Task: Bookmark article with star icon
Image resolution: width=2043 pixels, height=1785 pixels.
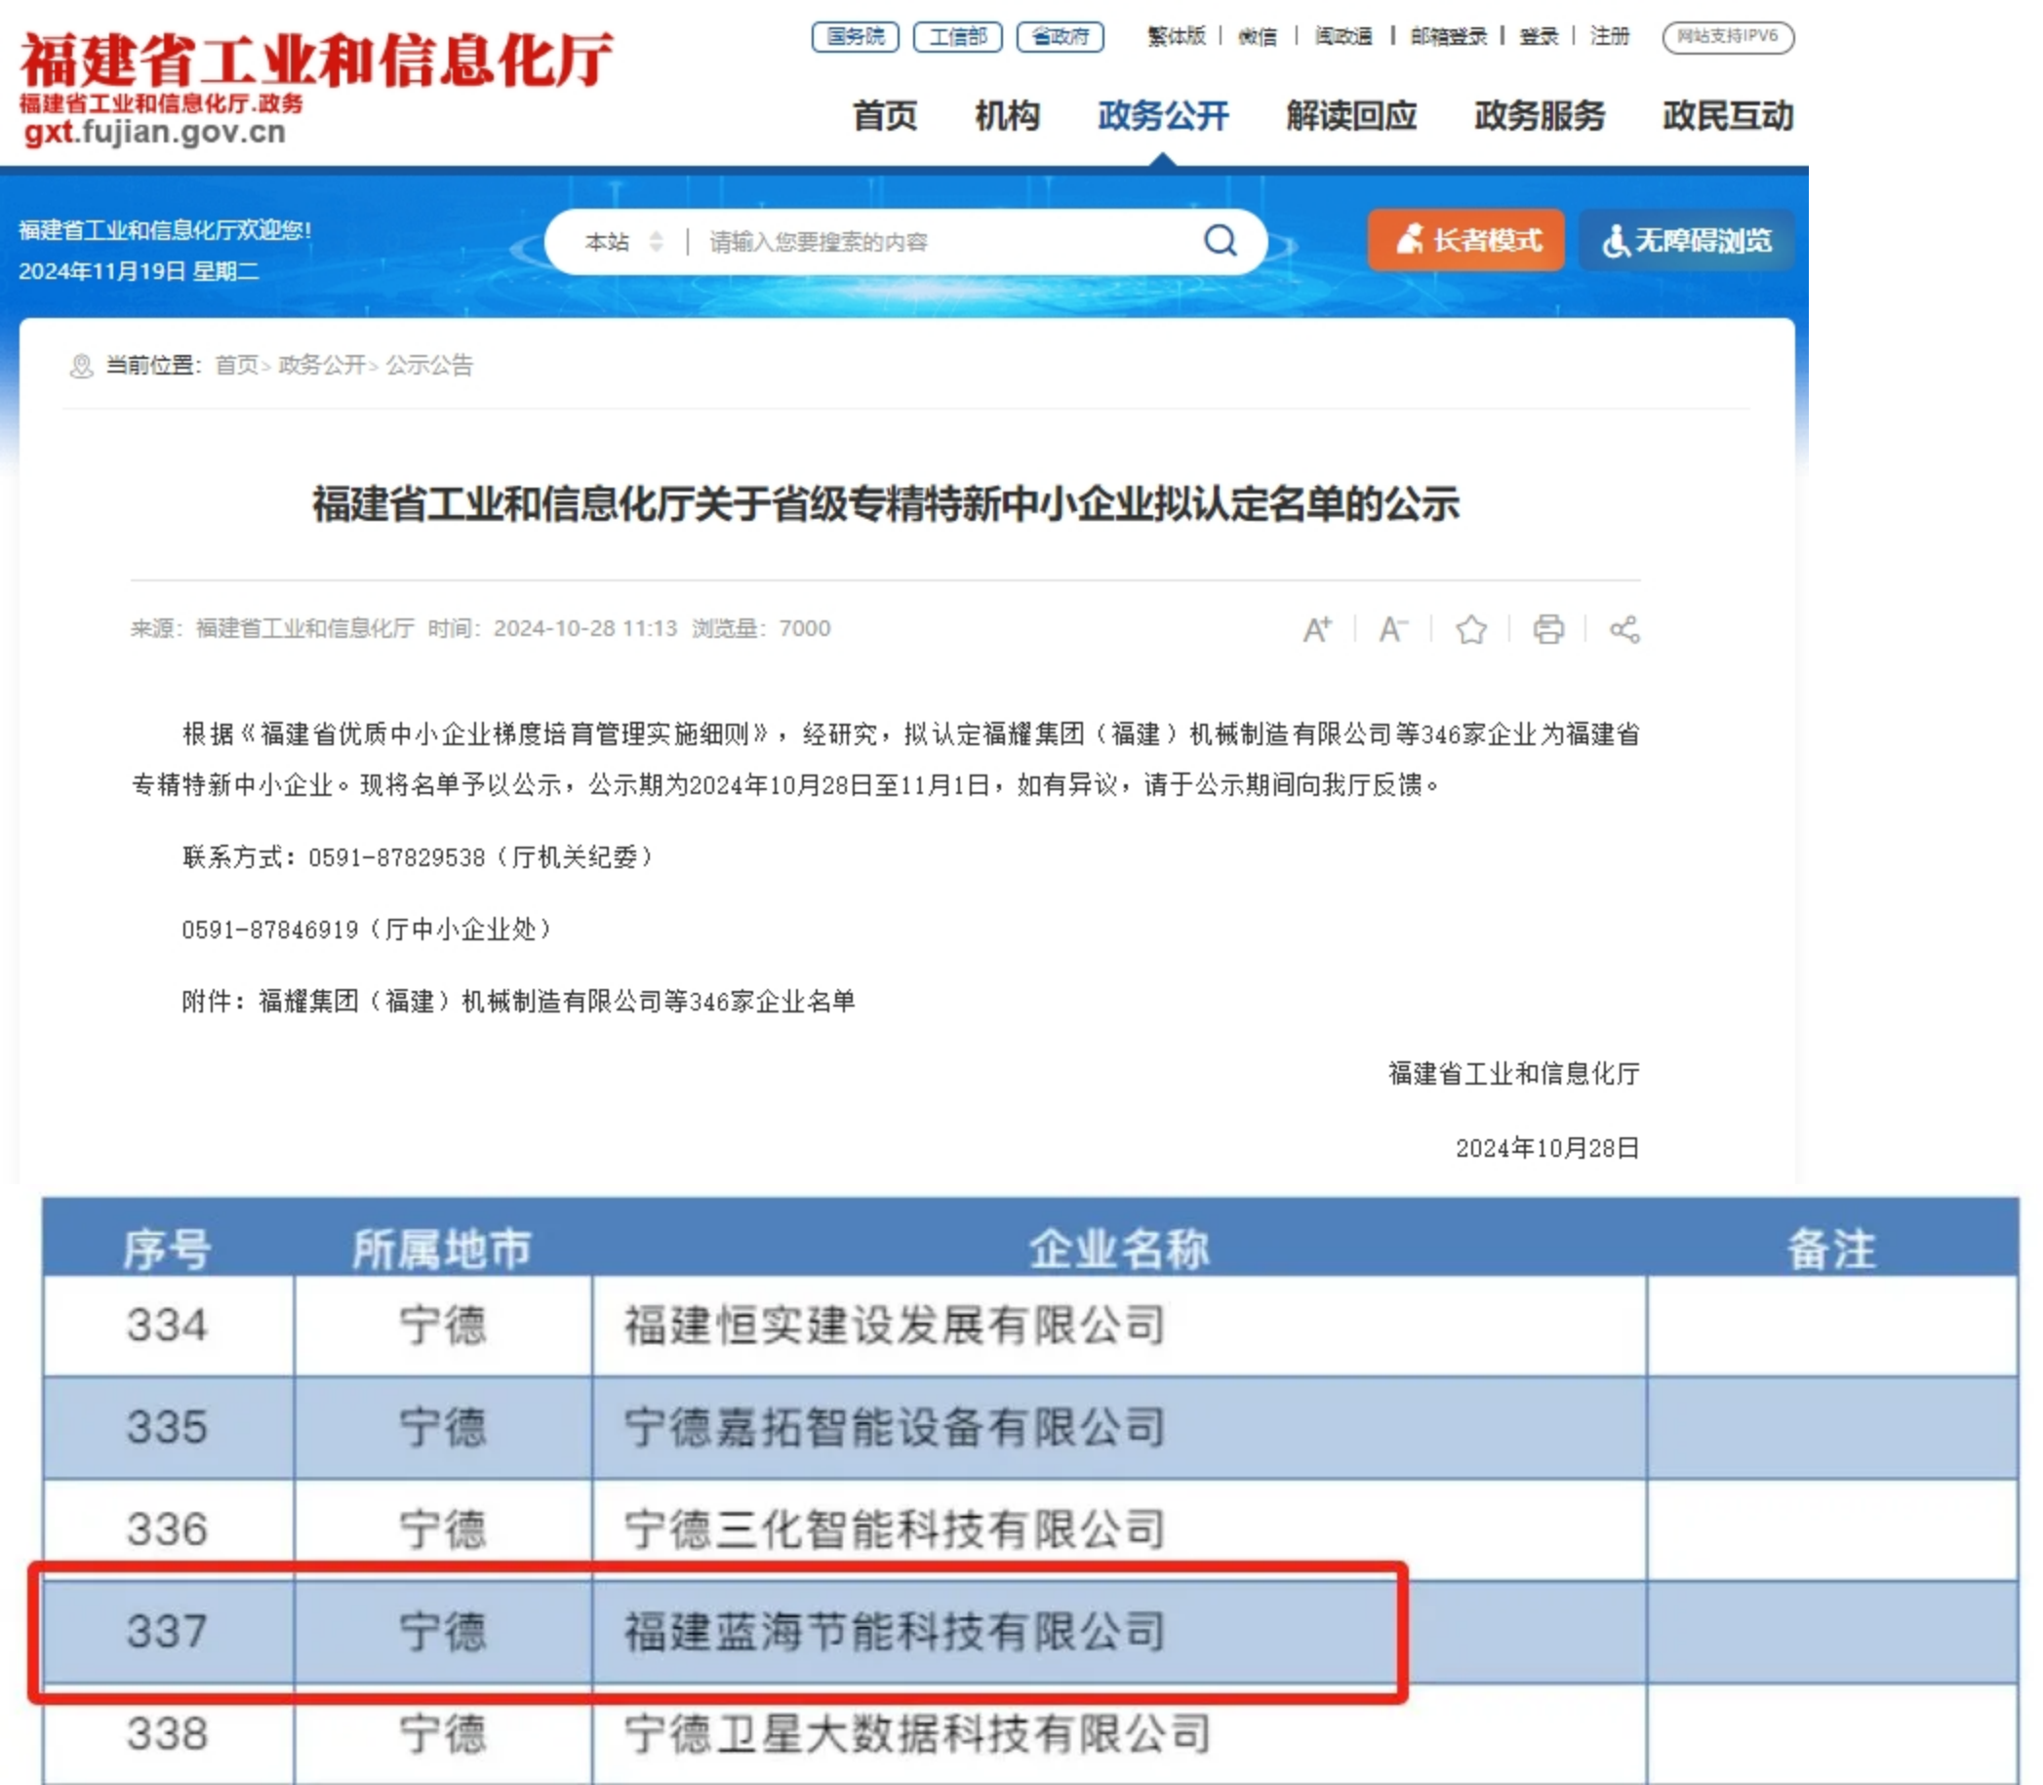Action: click(x=1470, y=629)
